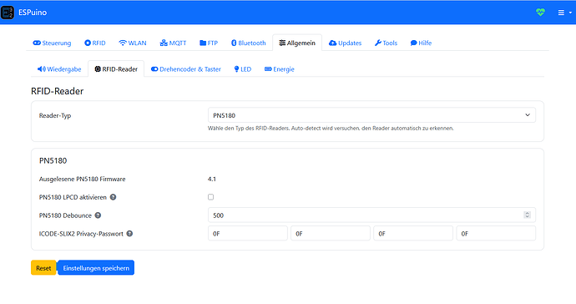Viewport: 576px width, 304px height.
Task: Click the RFID-Reader page heading
Action: [x=58, y=91]
